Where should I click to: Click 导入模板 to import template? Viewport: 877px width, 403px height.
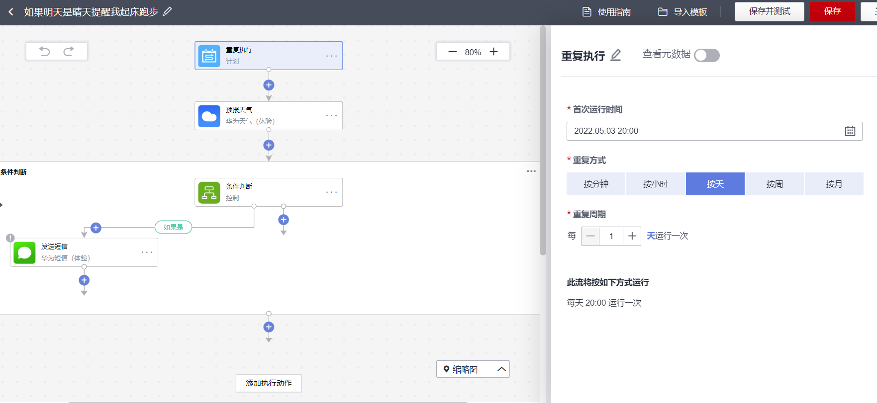[x=682, y=12]
